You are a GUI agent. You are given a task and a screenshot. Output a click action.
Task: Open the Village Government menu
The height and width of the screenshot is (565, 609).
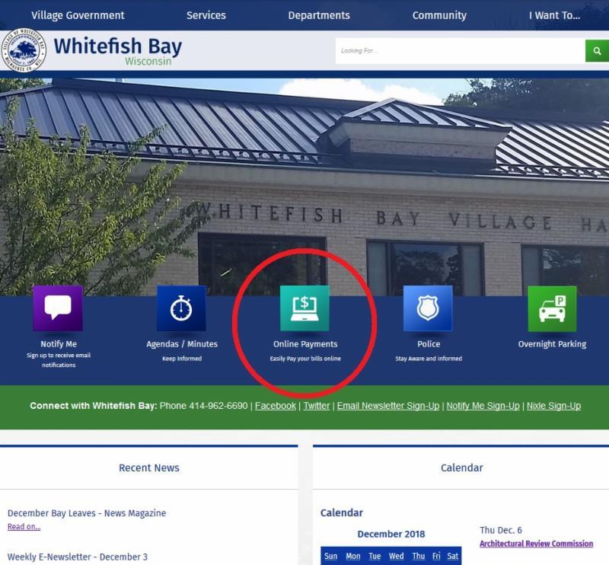(x=78, y=15)
